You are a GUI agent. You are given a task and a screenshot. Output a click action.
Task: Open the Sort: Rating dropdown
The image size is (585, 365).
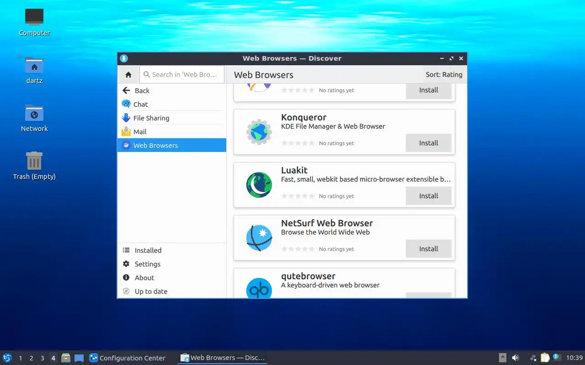(x=444, y=74)
